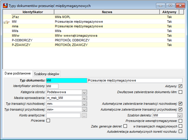Viewport: 188px width, 140px height.
Task: Expand the Kategoria obrotu dropdown
Action: (x=84, y=92)
